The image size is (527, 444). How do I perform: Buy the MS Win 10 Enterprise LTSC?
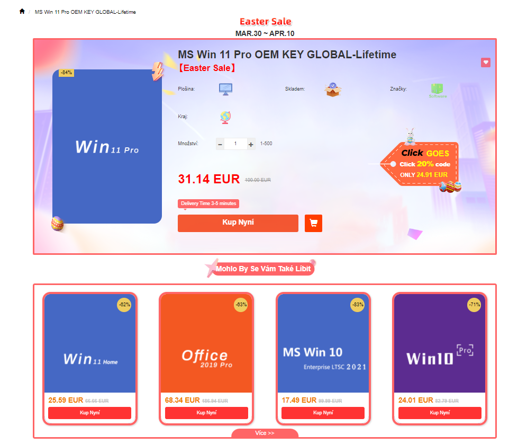click(x=323, y=413)
